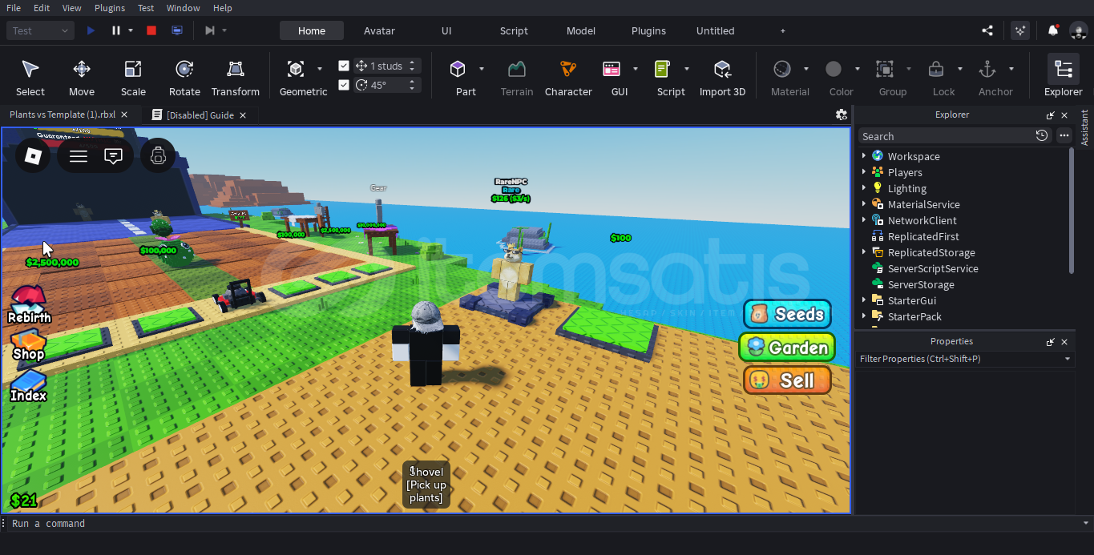Select the Shovel hotbar slot
This screenshot has width=1094, height=555.
pos(426,485)
